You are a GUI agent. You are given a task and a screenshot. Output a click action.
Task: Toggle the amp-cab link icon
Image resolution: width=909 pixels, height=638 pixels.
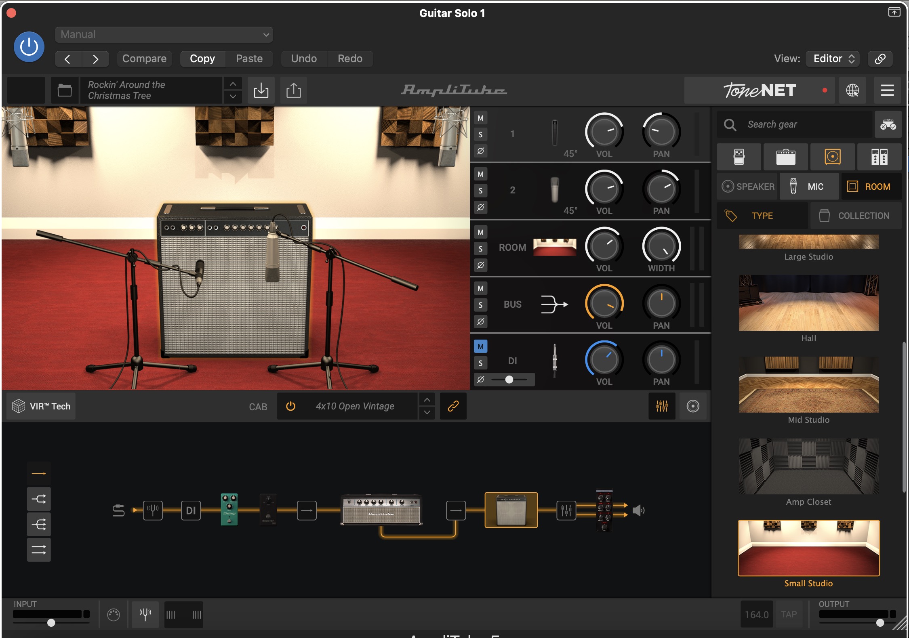click(453, 406)
